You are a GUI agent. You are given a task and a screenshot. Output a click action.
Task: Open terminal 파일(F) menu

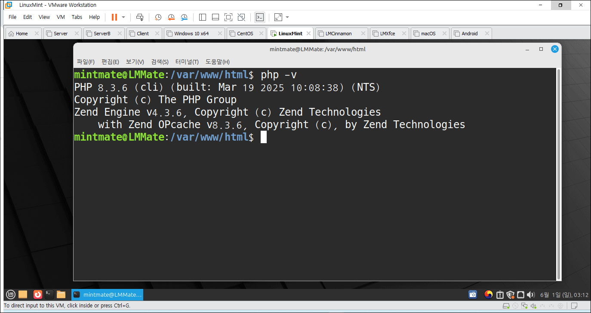[86, 62]
